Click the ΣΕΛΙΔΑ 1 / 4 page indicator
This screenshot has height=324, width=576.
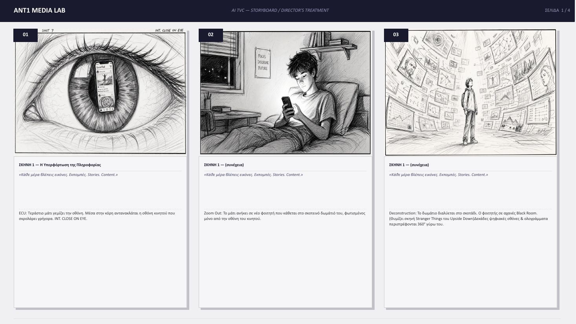click(x=557, y=10)
